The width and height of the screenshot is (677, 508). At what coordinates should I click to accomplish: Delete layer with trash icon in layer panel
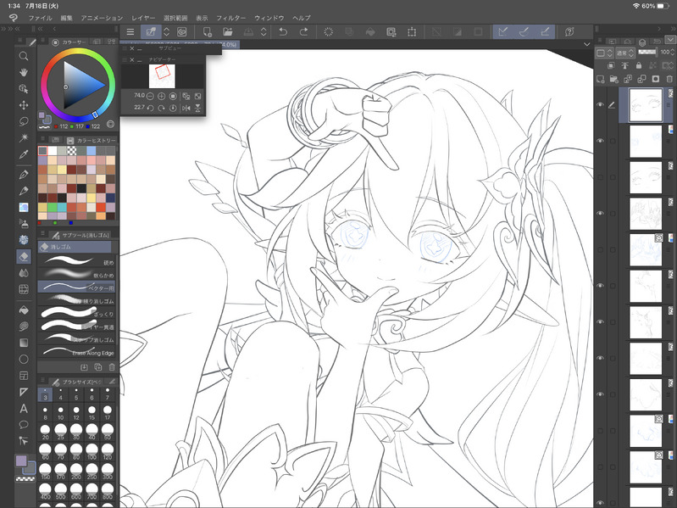pos(669,79)
